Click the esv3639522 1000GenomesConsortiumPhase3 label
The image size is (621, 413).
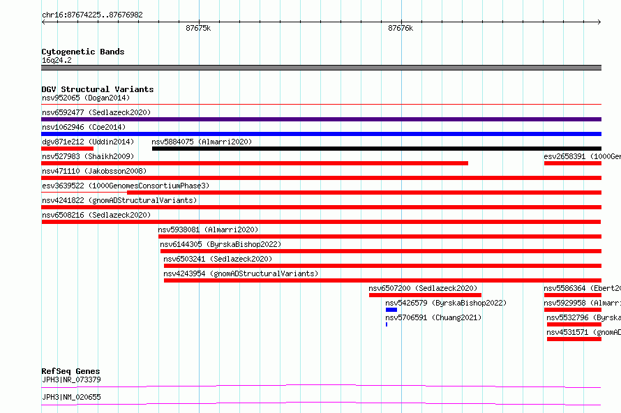pos(126,186)
